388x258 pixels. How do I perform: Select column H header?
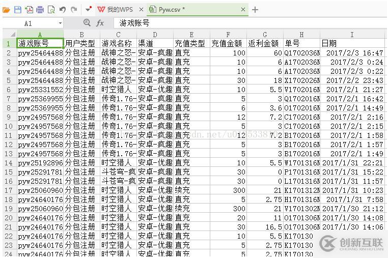tap(301, 35)
